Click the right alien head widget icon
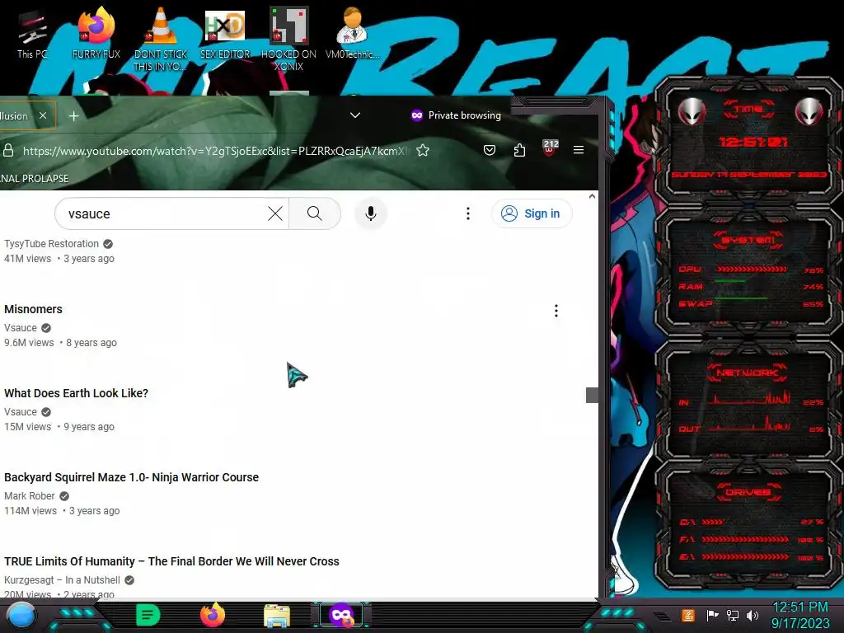 (809, 112)
